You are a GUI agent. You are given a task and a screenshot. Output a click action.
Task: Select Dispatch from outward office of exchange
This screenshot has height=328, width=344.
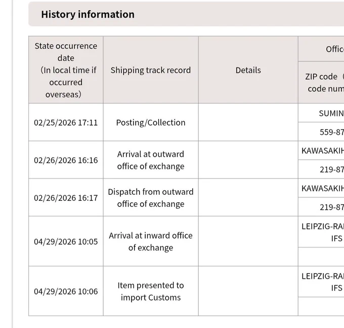[x=151, y=198]
